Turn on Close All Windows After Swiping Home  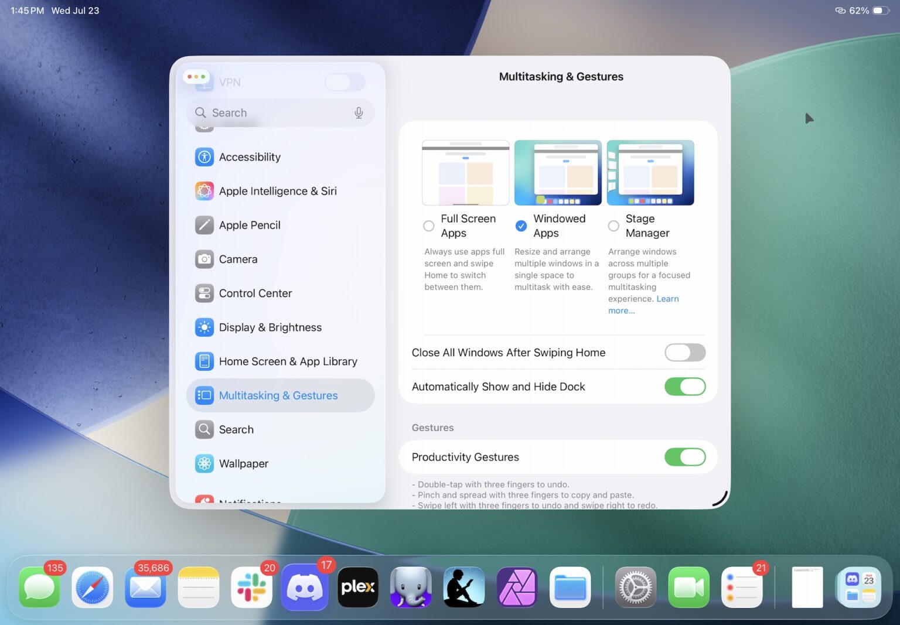(684, 352)
